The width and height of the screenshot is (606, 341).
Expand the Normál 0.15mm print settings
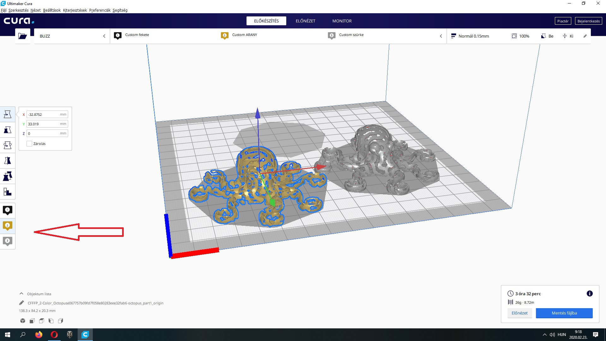click(473, 36)
